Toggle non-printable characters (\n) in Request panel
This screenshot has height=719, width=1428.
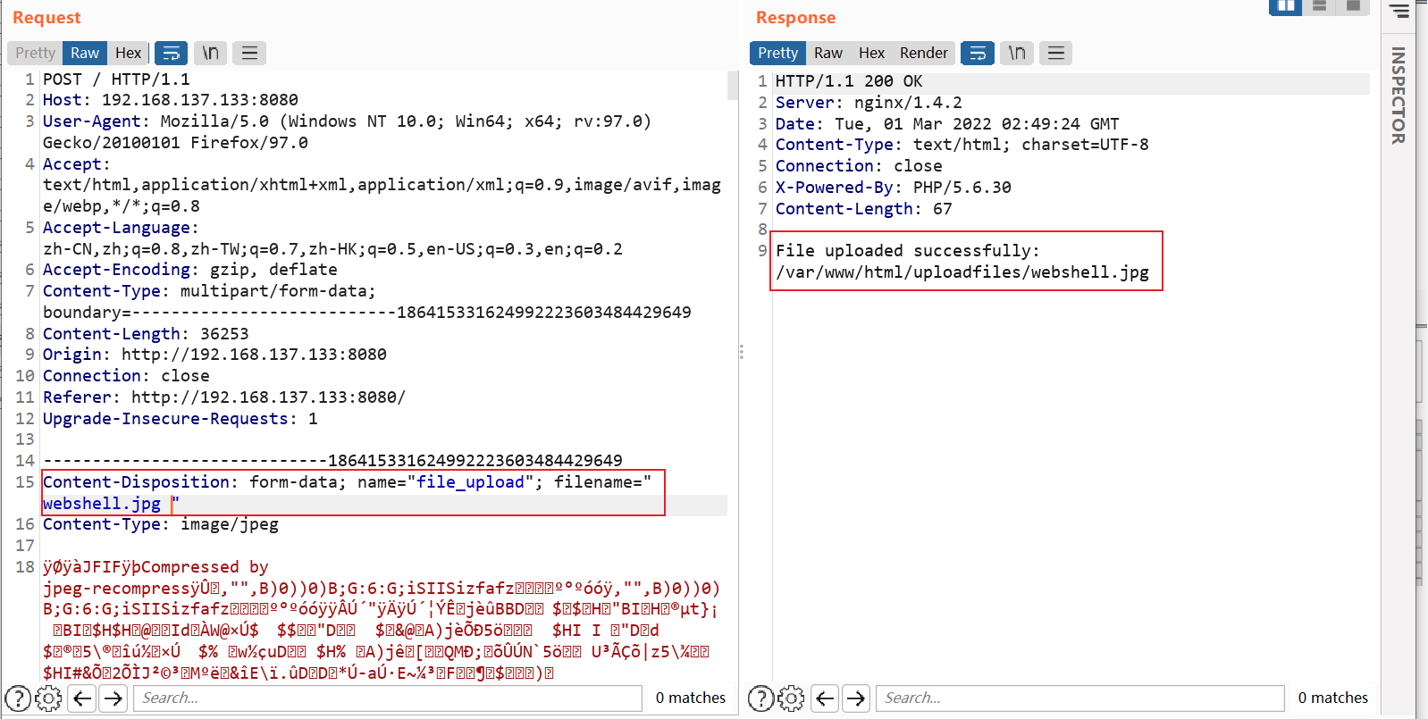click(210, 53)
